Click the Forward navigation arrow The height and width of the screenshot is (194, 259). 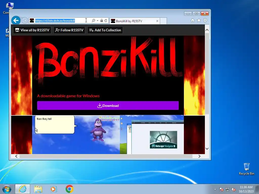point(25,20)
